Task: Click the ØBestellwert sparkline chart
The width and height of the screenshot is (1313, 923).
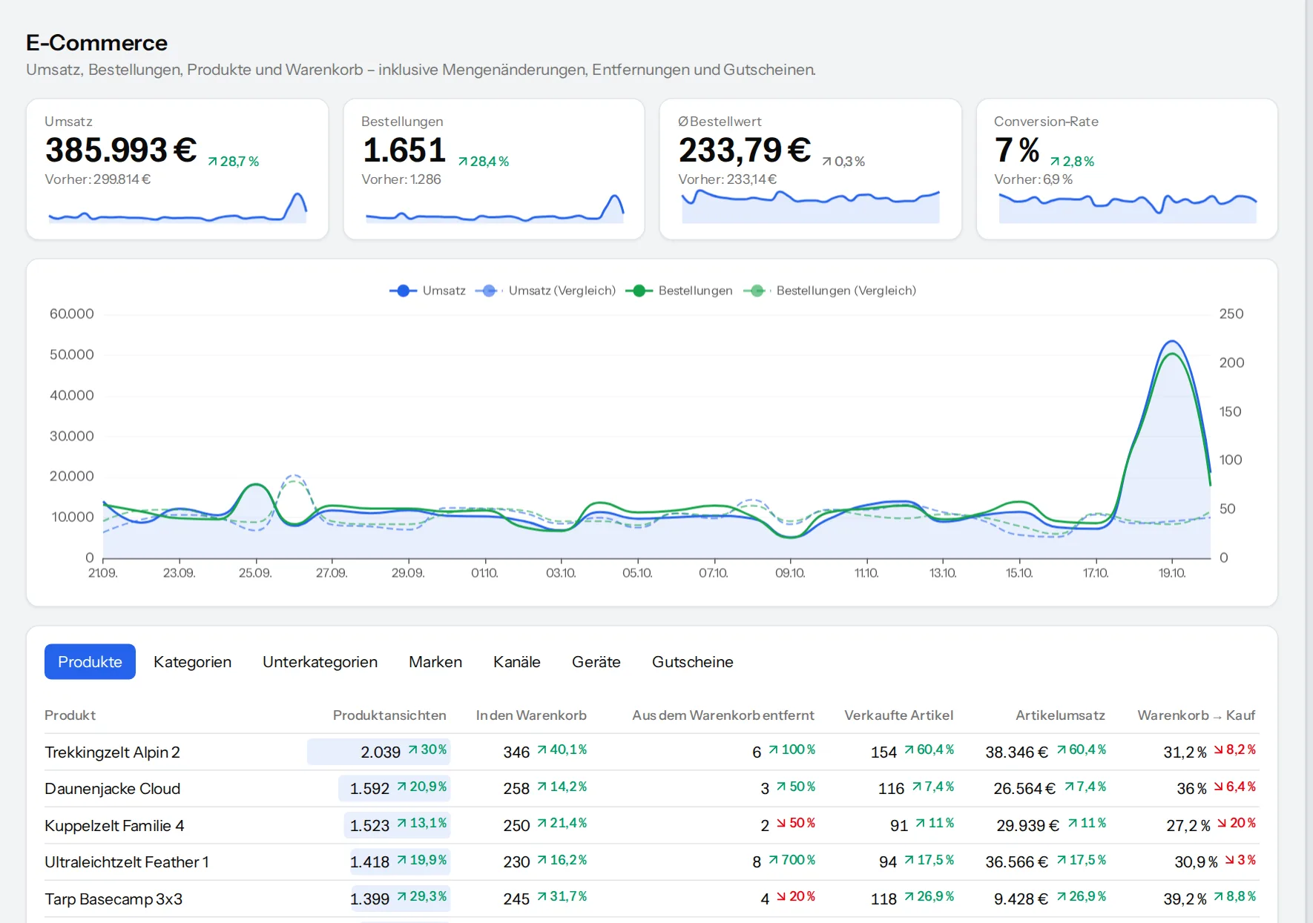Action: tap(810, 206)
